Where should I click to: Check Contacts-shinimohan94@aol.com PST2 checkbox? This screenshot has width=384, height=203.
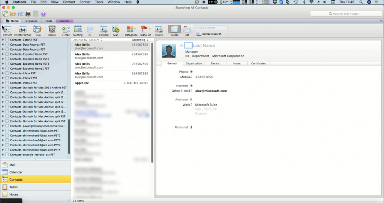pyautogui.click(x=7, y=135)
